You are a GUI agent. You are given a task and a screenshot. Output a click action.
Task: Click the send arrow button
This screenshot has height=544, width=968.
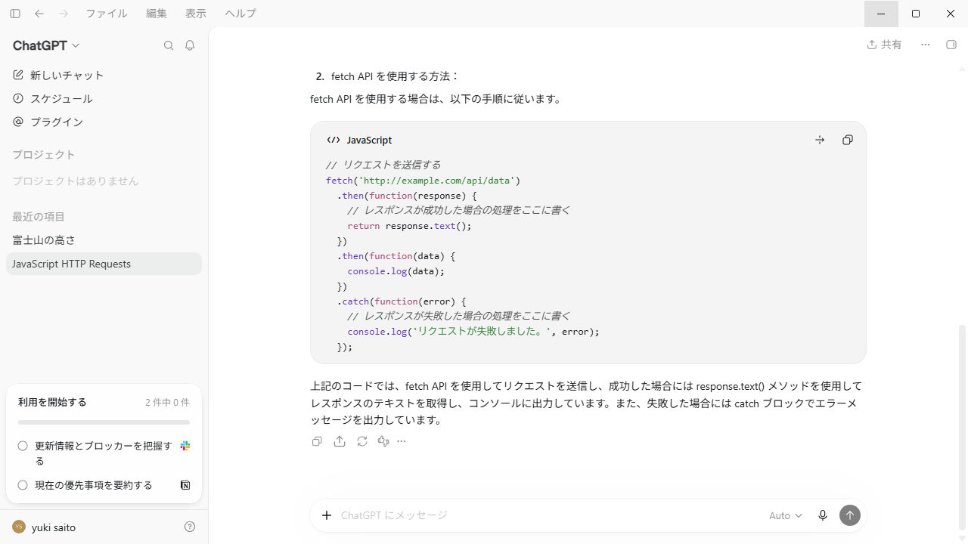click(850, 515)
